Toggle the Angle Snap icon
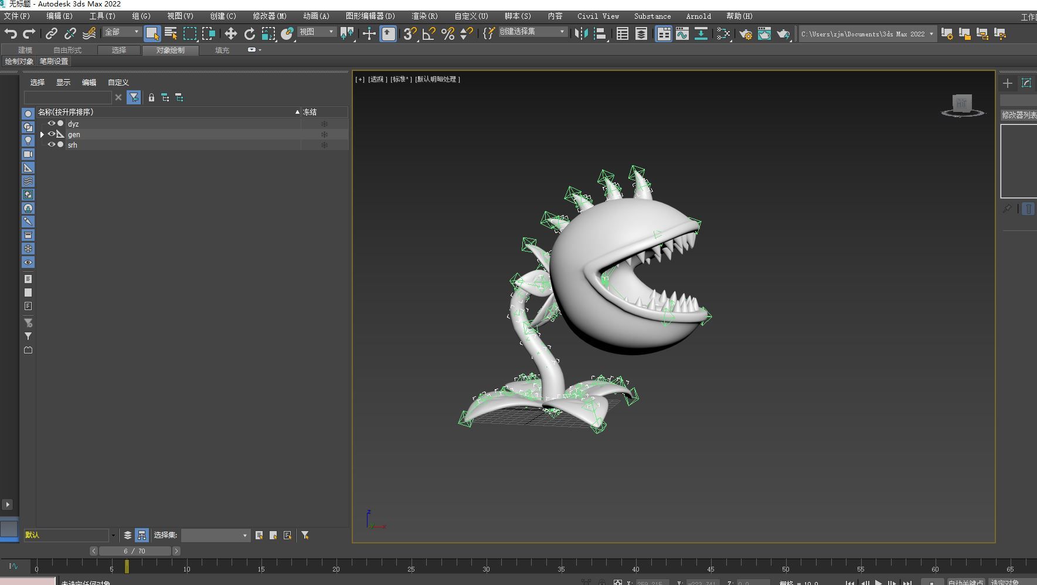The height and width of the screenshot is (585, 1037). 429,33
